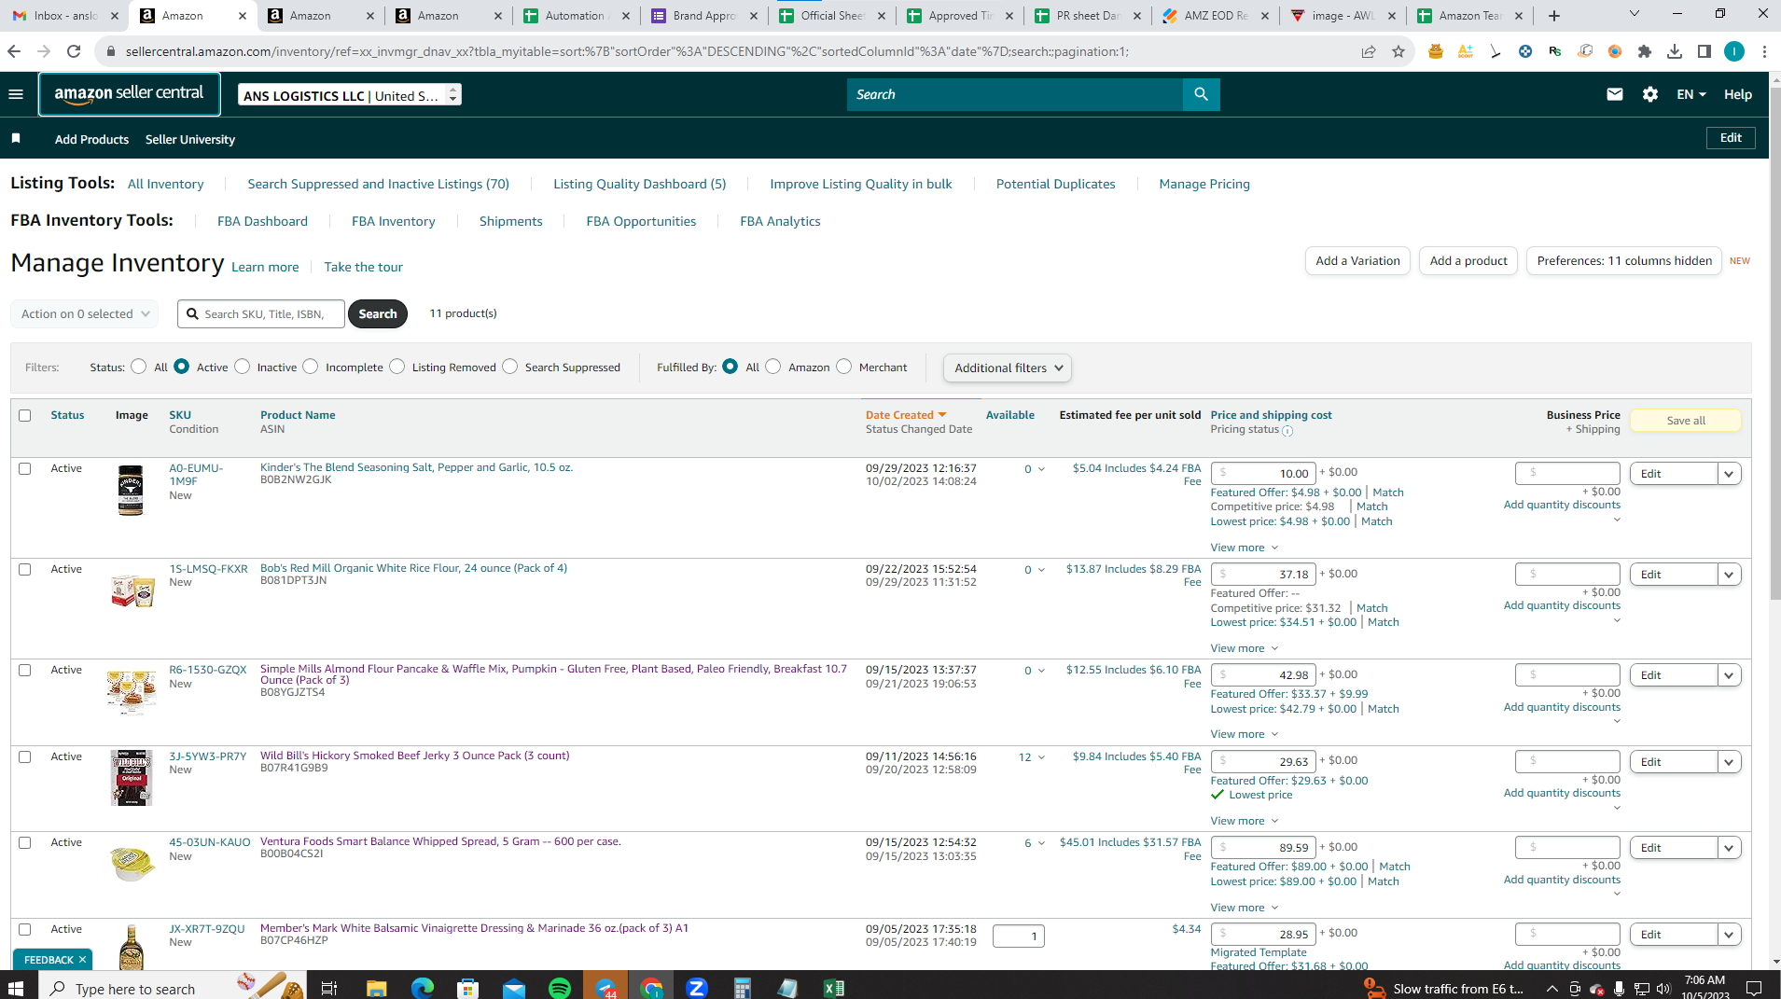
Task: Open a new browser tab
Action: (1554, 16)
